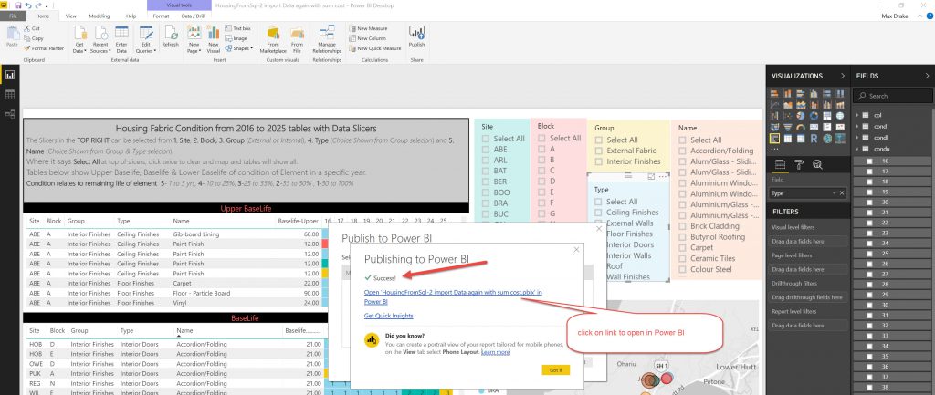Click the Refresh data icon
935x395 pixels.
coord(170,36)
